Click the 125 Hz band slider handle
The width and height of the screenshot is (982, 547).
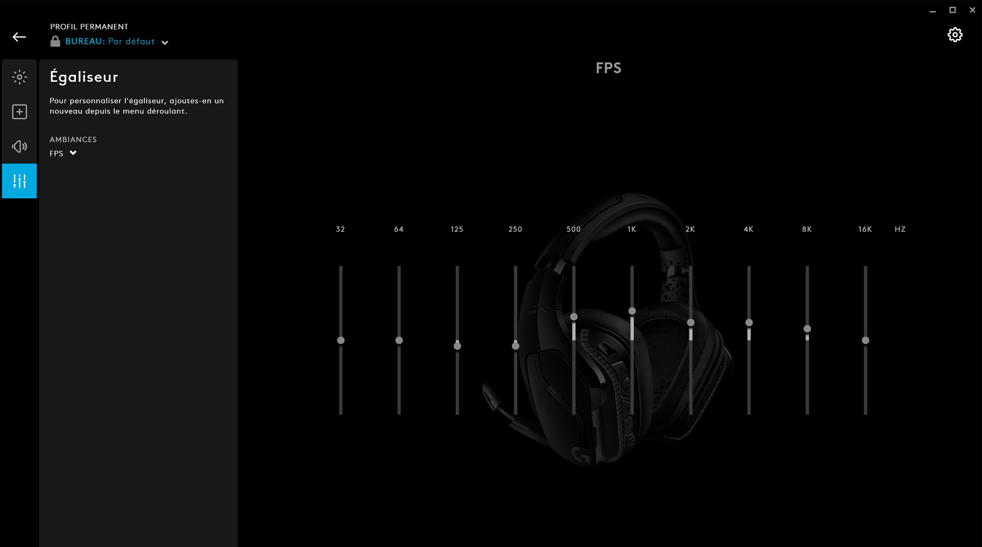(457, 346)
